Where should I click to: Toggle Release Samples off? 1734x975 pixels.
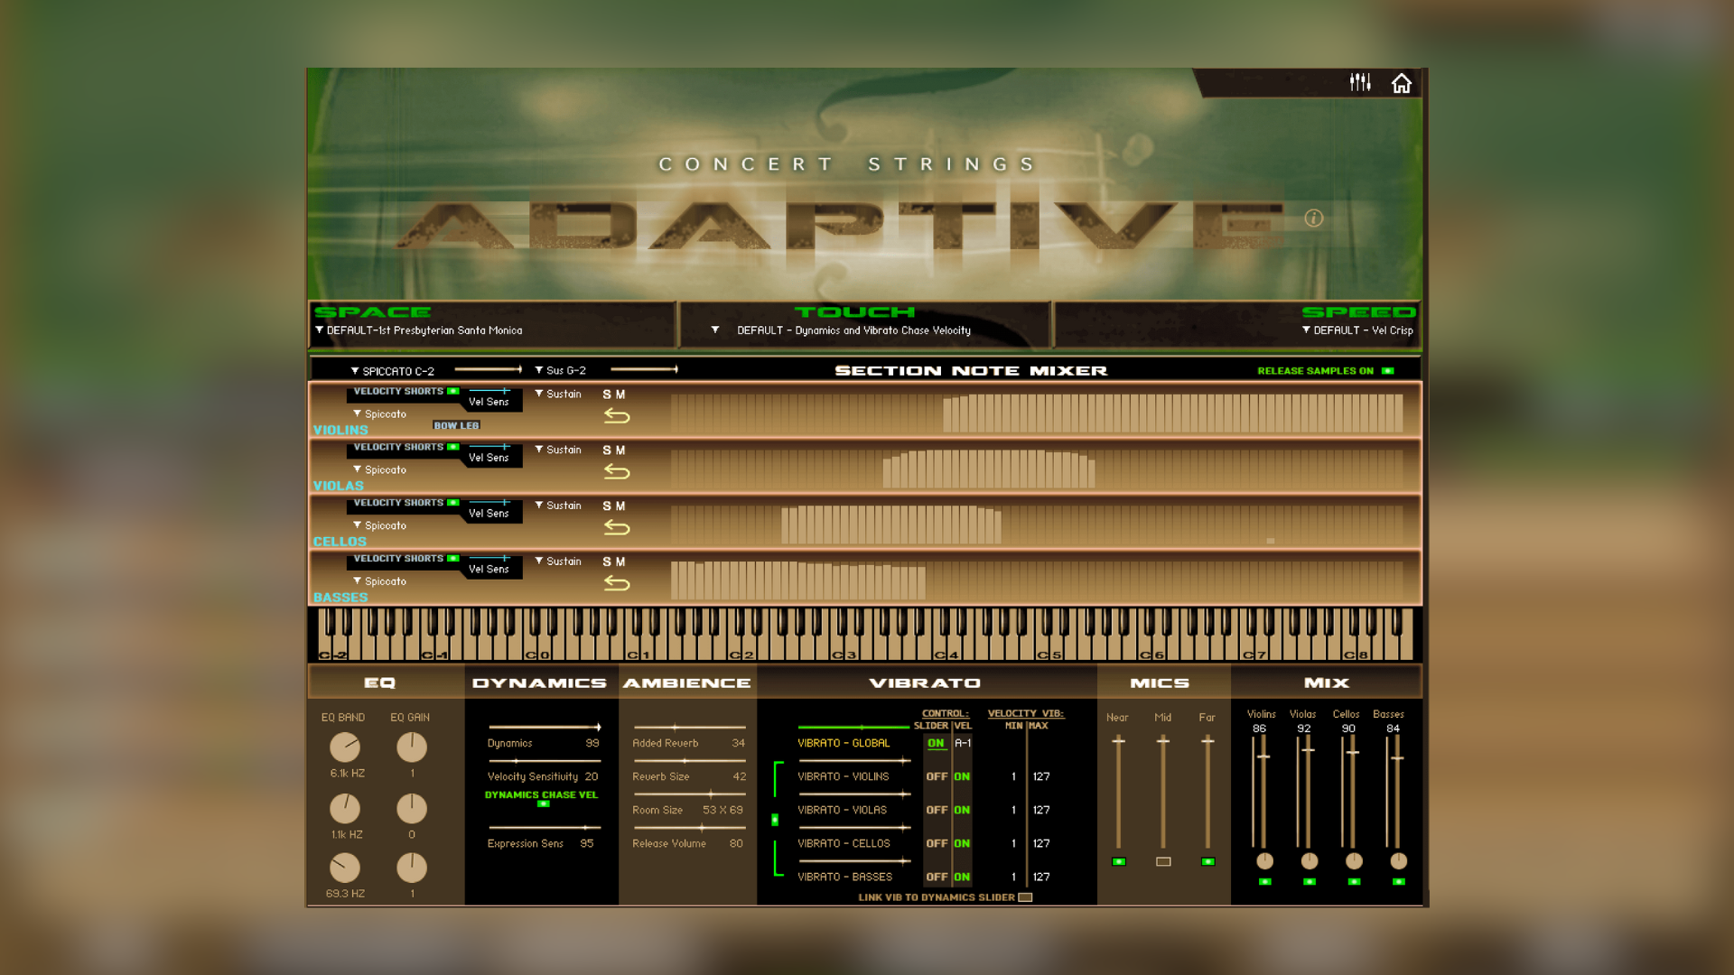[1386, 370]
